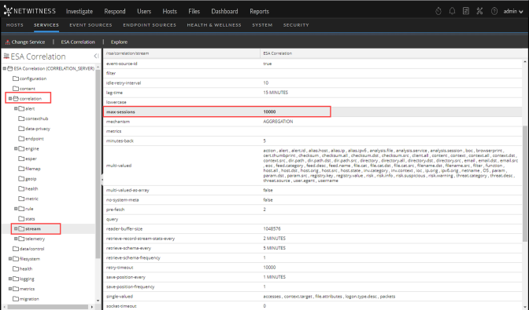Viewport: 529px width, 310px height.
Task: Collapse the ESA Correlation root node
Action: point(5,68)
